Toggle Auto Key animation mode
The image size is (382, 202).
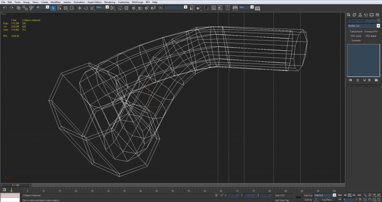[x=308, y=195]
